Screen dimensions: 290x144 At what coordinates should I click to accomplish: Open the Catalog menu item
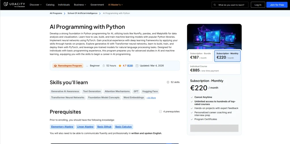[x=50, y=5]
